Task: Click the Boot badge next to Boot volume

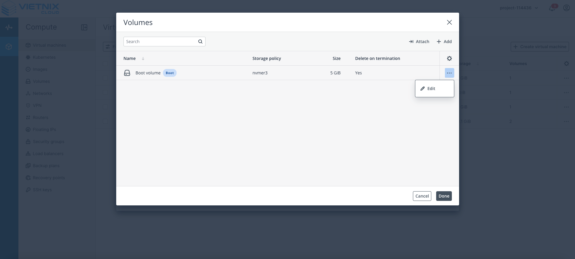Action: (x=170, y=73)
